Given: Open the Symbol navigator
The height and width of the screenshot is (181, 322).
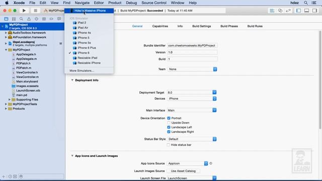Looking at the screenshot, I should tap(14, 19).
